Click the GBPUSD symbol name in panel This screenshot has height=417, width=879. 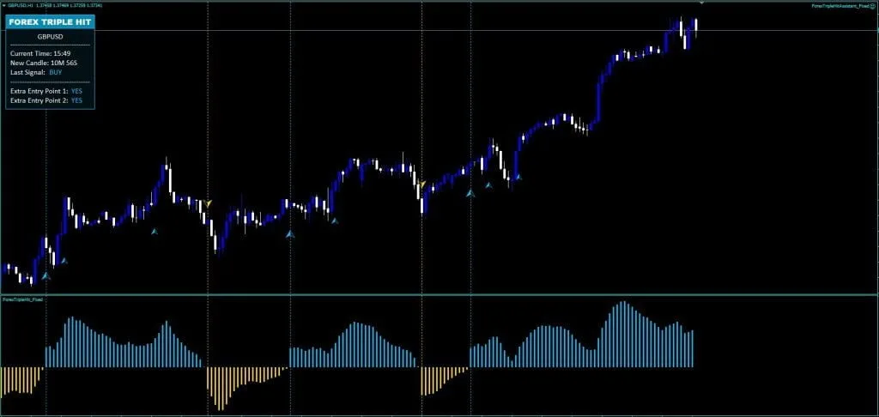(x=50, y=37)
